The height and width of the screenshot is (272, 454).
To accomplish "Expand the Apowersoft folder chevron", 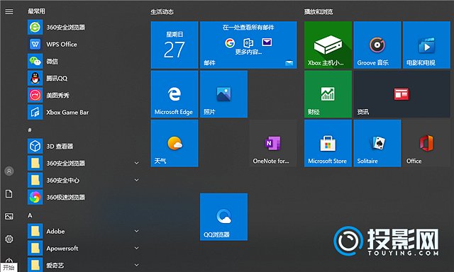I will [136, 249].
